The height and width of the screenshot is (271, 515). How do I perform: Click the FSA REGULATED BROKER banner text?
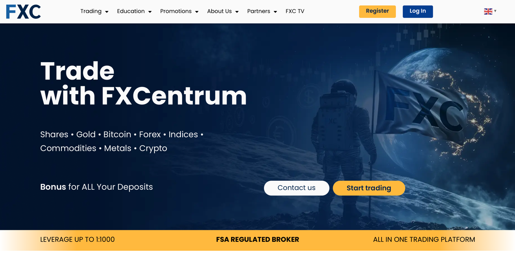(257, 240)
